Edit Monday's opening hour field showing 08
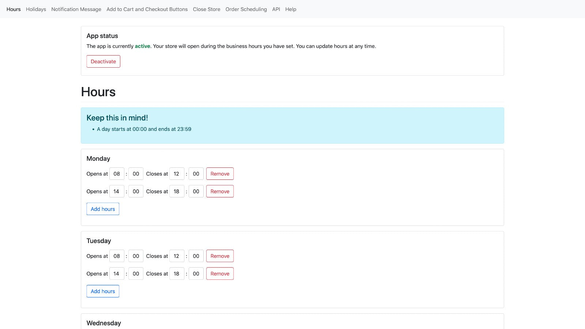 117,174
